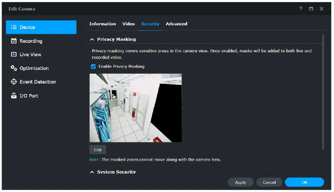Click the Cancel button
Viewport: 334px width, 192px height.
tap(269, 182)
